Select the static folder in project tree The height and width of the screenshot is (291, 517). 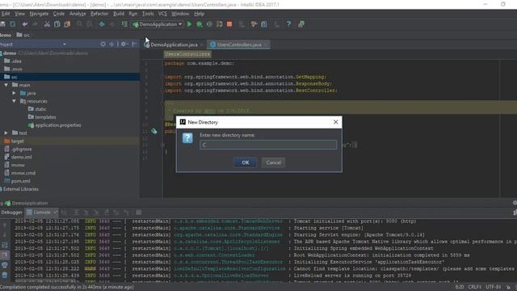[x=40, y=109]
